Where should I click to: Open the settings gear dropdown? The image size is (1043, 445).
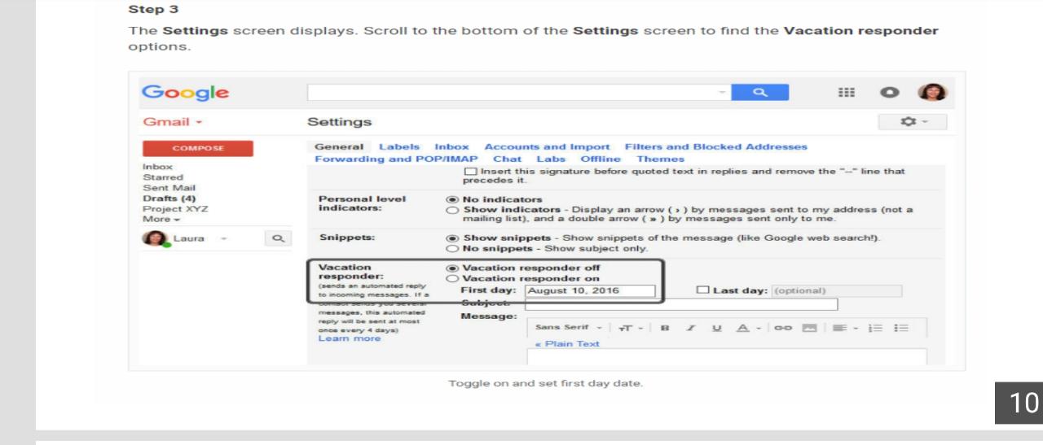tap(913, 122)
